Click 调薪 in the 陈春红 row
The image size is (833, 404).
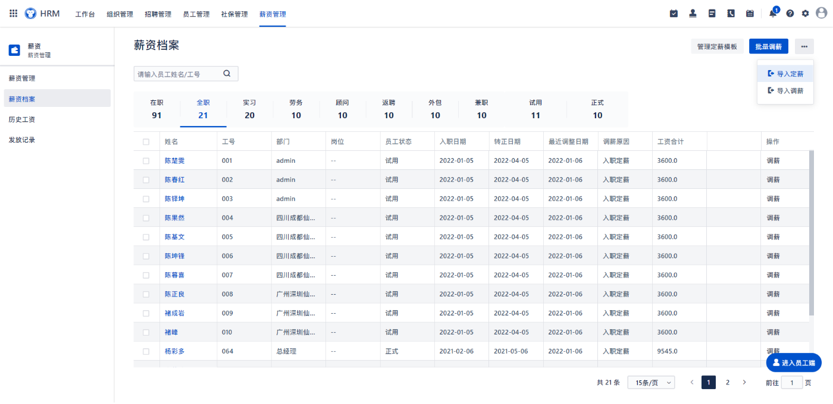pyautogui.click(x=773, y=180)
